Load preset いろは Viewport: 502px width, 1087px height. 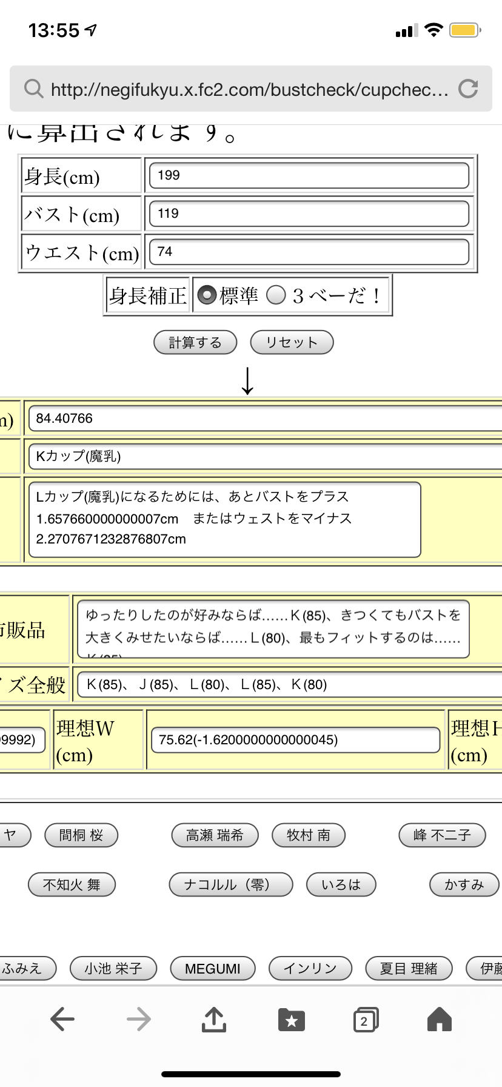coord(341,884)
